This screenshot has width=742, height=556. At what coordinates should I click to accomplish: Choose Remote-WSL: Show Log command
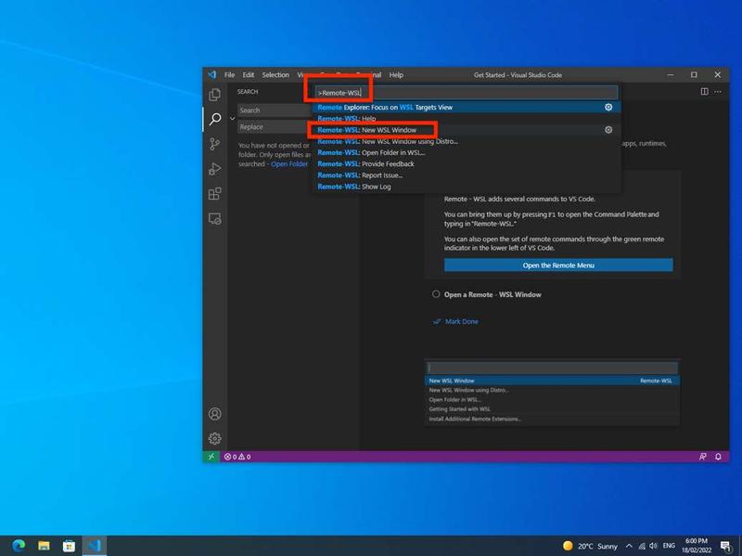pos(467,187)
